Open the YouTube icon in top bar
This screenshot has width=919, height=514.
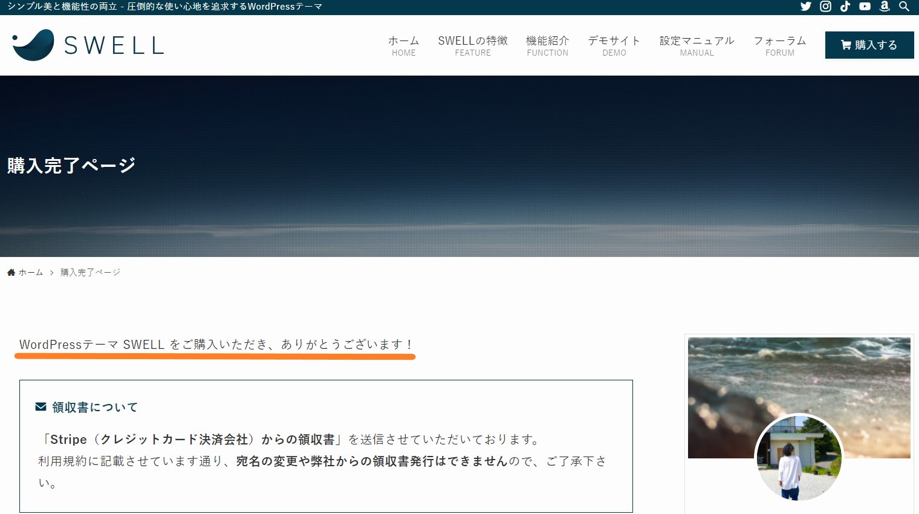coord(865,7)
